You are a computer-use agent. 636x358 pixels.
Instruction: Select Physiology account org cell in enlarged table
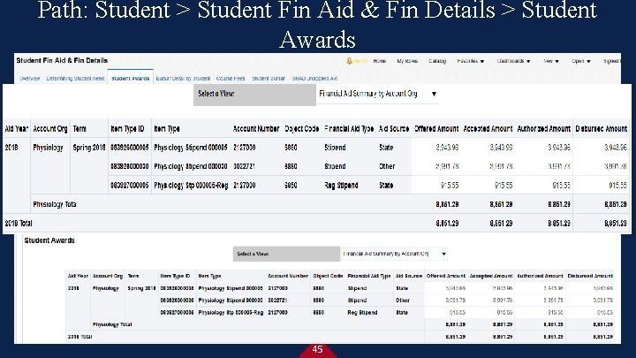[x=48, y=148]
